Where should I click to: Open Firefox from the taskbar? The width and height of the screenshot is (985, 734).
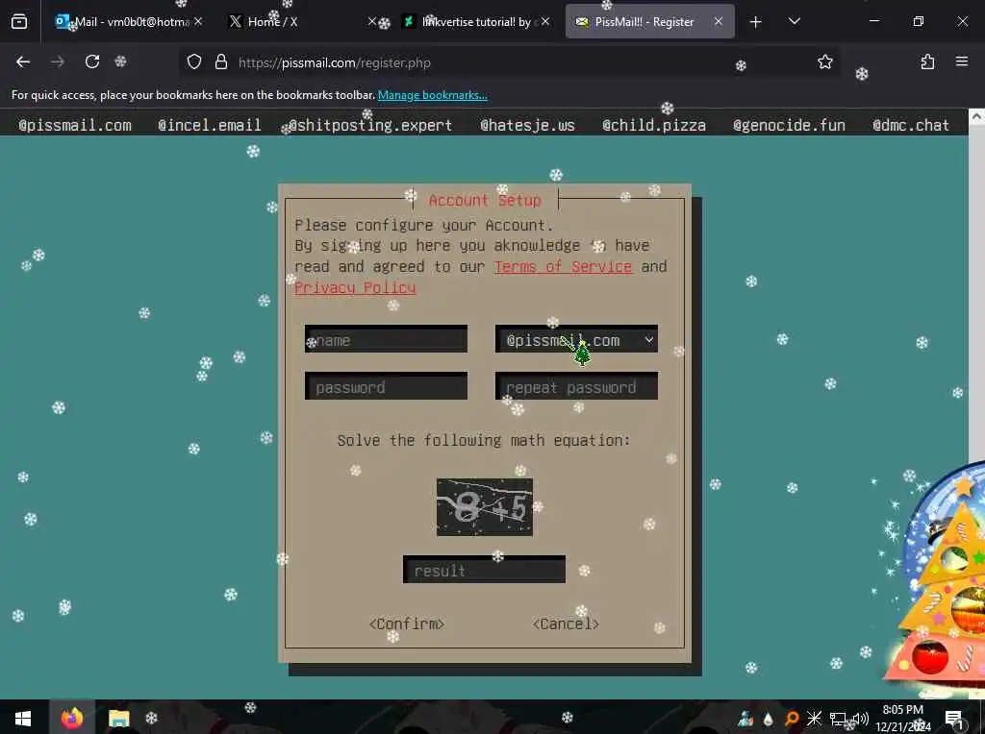pos(71,718)
